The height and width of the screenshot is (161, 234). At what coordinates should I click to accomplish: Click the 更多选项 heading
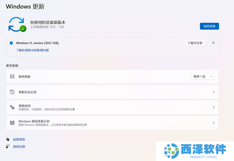click(12, 65)
